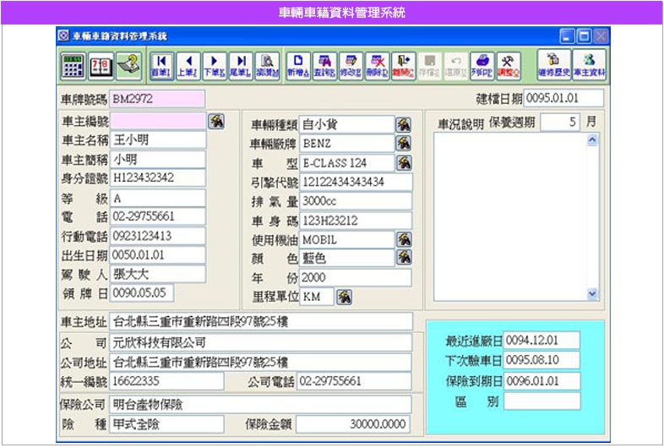
Task: Add a new record (新增)
Action: pyautogui.click(x=297, y=63)
